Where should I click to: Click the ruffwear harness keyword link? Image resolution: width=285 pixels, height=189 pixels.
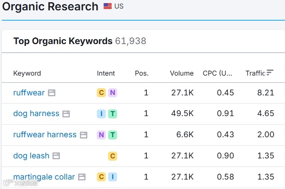coord(45,135)
